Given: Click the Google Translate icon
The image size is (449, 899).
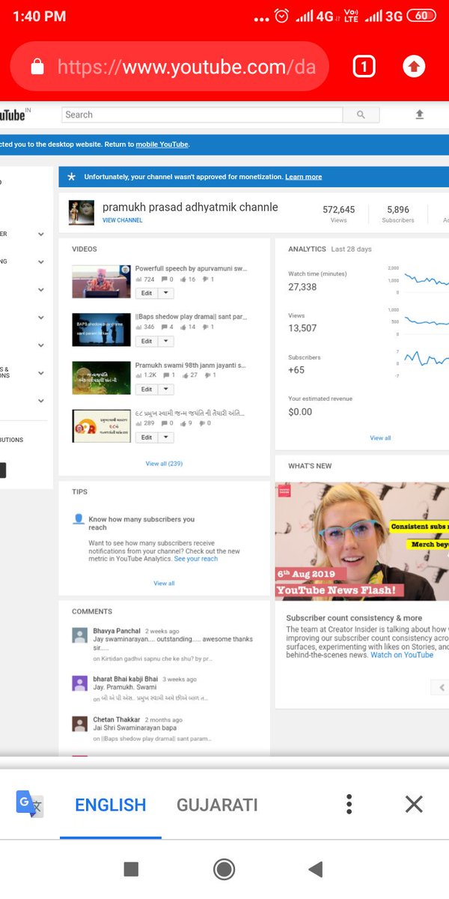Looking at the screenshot, I should 30,804.
